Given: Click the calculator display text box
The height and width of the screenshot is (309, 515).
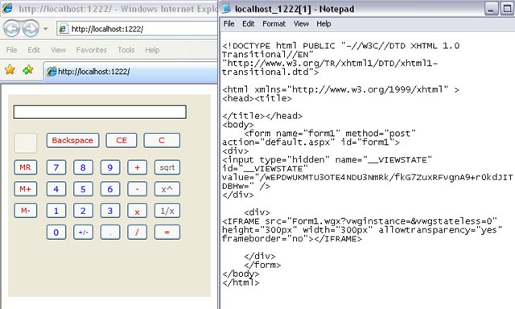Looking at the screenshot, I should click(100, 112).
